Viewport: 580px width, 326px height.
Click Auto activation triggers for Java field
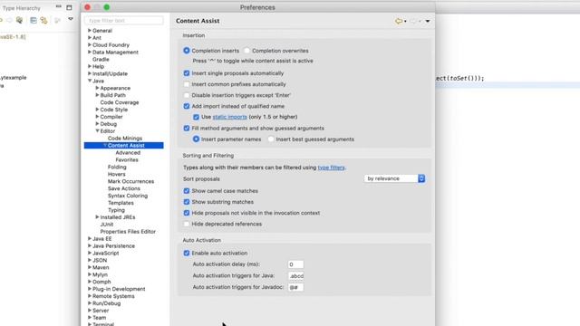click(295, 275)
